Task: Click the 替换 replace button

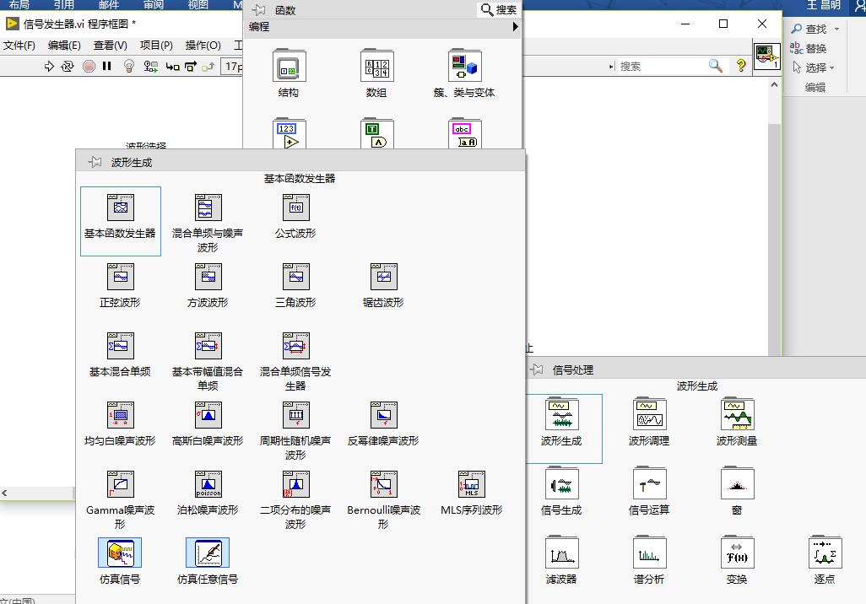Action: 809,49
